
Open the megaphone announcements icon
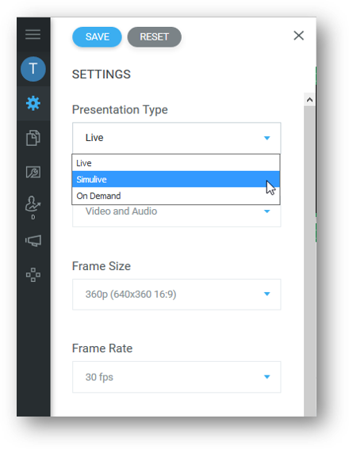(x=33, y=241)
